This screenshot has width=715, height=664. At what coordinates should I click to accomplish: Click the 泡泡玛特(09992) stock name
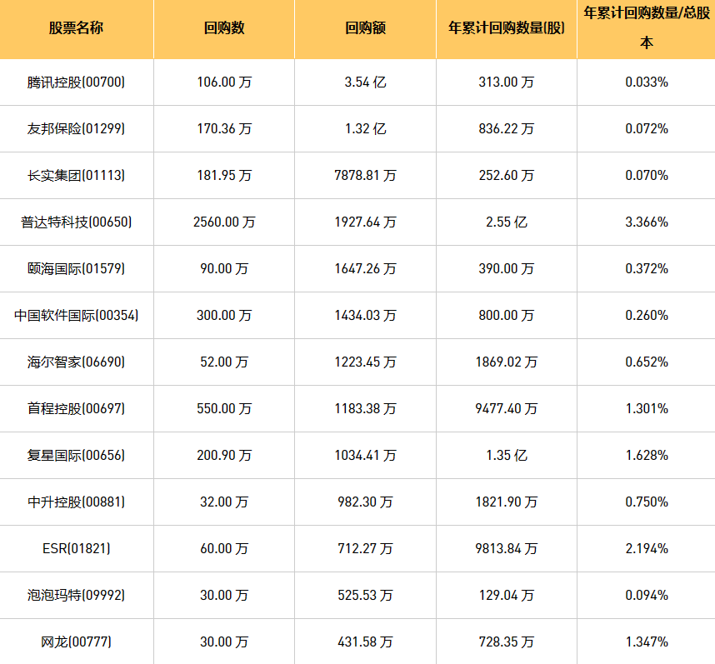(77, 596)
